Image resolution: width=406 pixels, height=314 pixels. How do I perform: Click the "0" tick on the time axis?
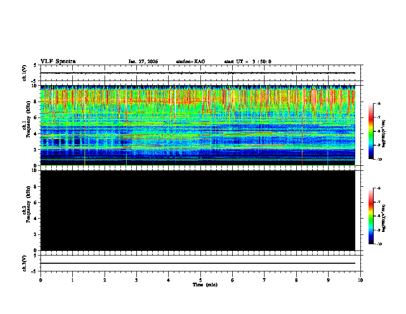[40, 280]
